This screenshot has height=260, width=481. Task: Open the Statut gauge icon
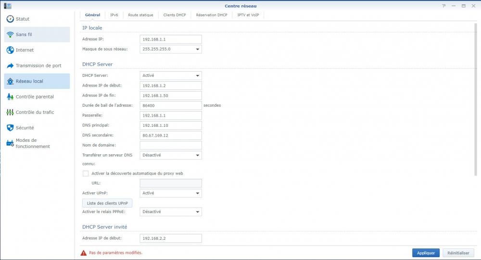click(10, 19)
